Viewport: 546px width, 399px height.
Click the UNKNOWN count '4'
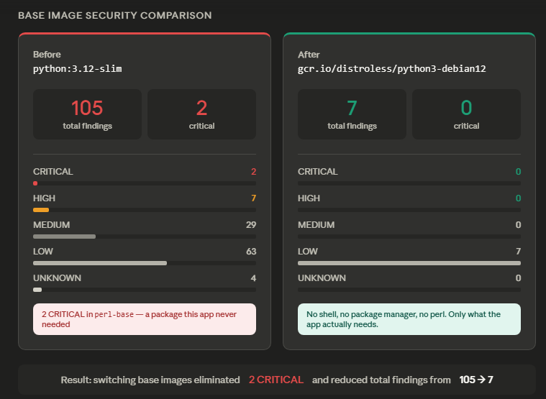click(x=253, y=278)
